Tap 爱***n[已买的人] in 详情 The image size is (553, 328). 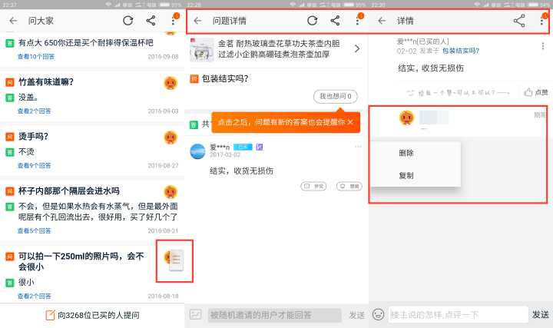click(422, 41)
